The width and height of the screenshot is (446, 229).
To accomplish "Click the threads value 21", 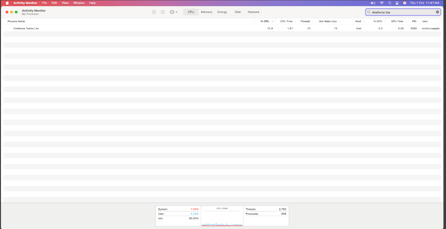I will [309, 28].
